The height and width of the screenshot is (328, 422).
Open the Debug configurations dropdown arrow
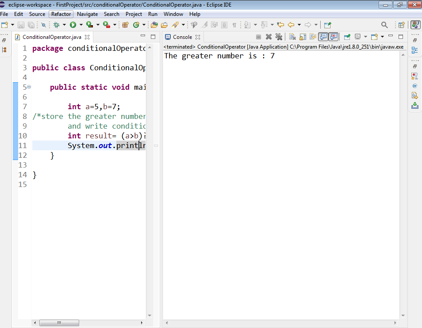coord(64,25)
